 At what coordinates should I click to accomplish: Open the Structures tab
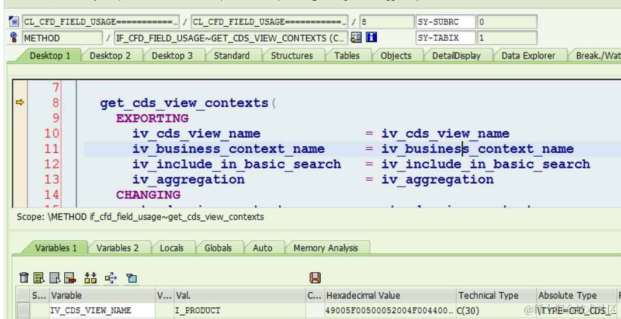(292, 56)
